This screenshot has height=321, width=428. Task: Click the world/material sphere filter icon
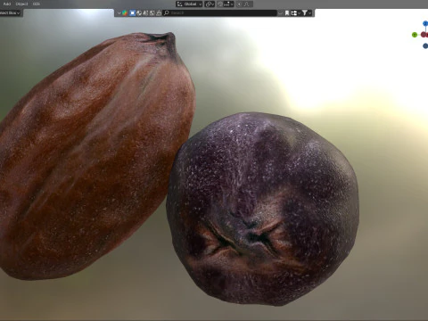click(139, 13)
